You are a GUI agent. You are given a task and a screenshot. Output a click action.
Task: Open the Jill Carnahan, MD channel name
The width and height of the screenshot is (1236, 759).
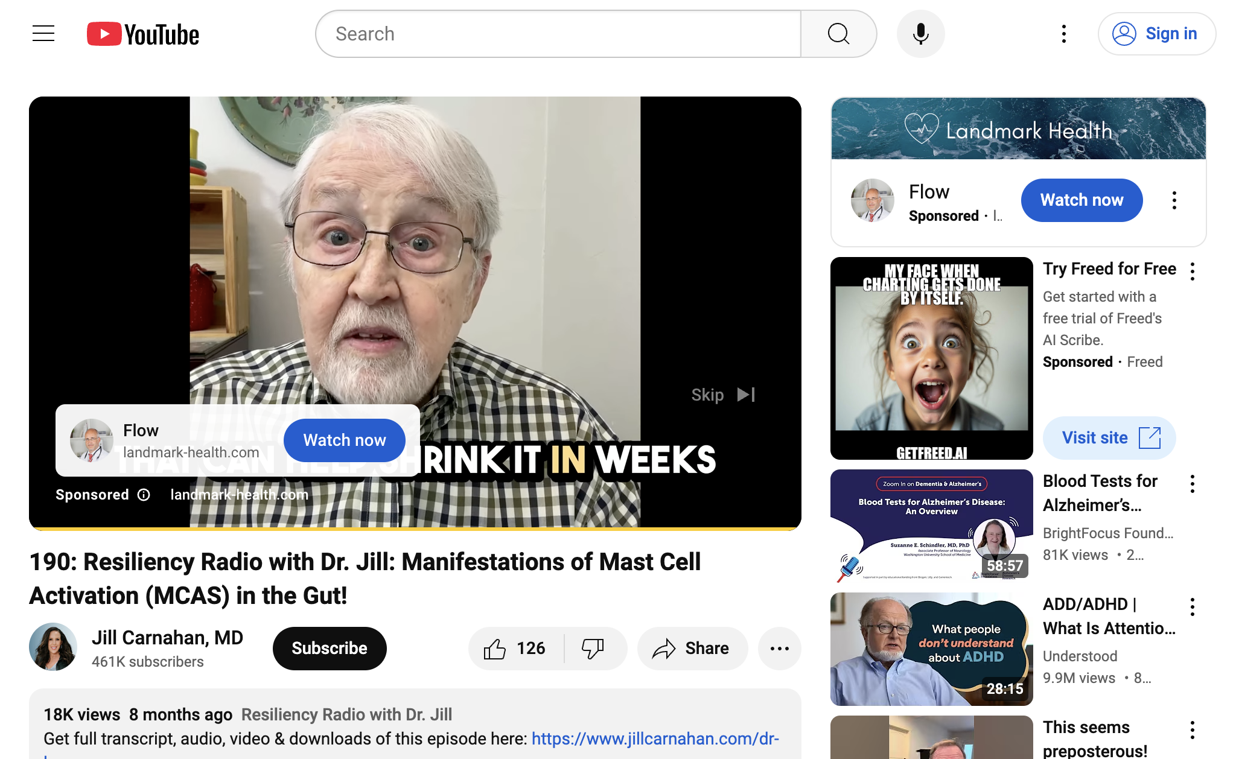[x=167, y=638]
